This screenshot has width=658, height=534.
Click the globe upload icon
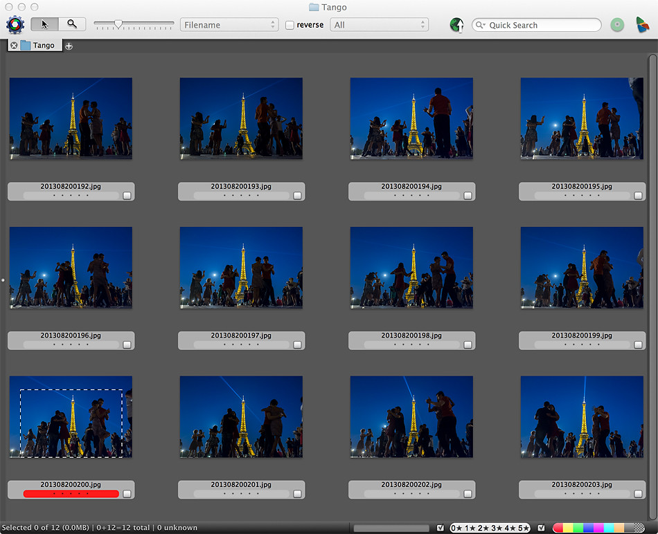pyautogui.click(x=457, y=25)
